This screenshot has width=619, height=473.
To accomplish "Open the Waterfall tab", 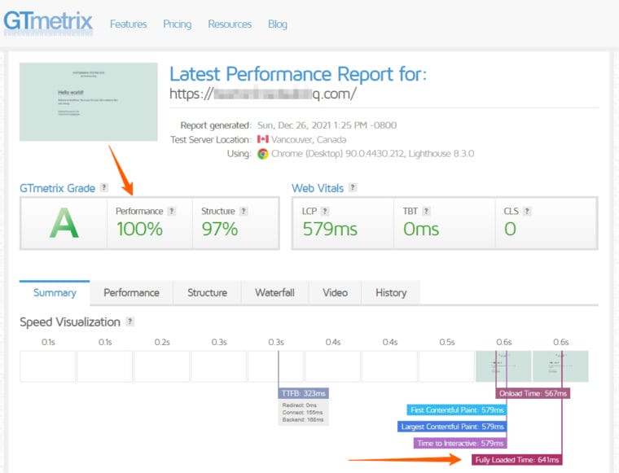I will (x=274, y=293).
